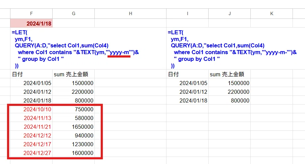The image size is (305, 164).
Task: Click the 940000 value cell
Action: (73, 135)
